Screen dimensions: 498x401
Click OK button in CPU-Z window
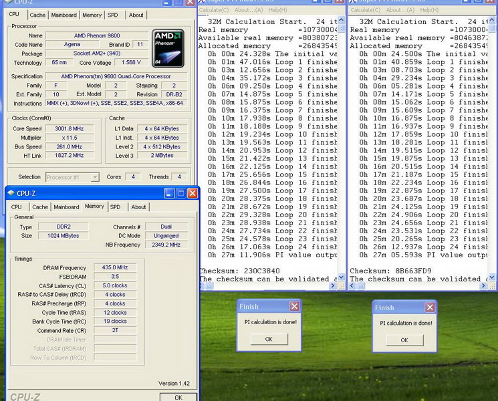coord(178,397)
